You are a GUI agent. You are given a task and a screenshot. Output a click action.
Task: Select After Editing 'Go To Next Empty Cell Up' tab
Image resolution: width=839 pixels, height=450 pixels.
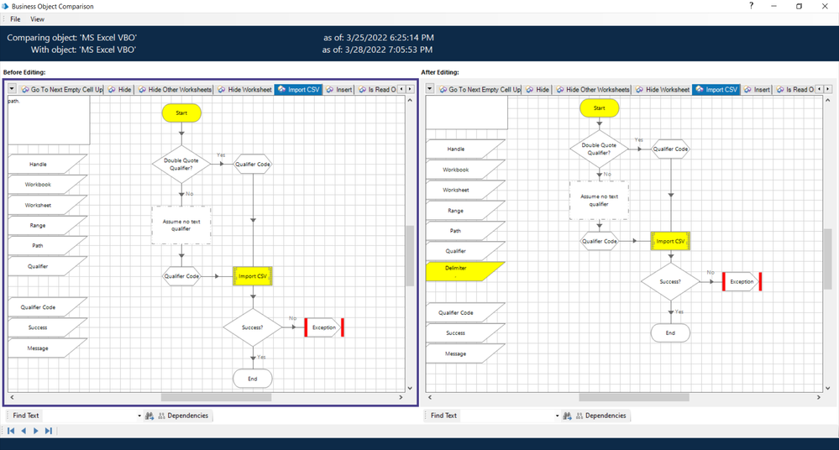480,89
